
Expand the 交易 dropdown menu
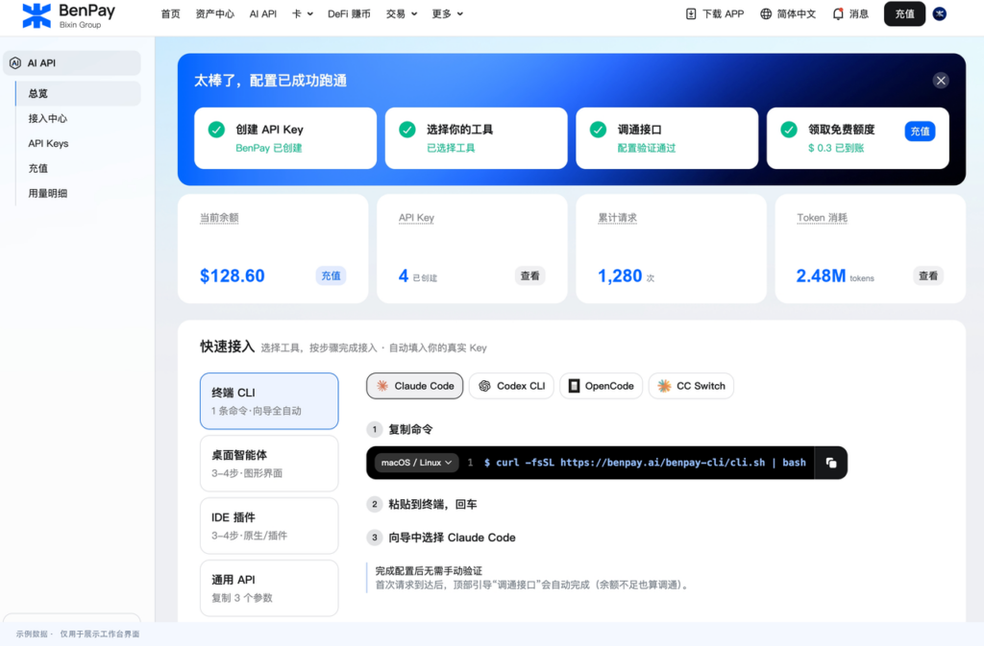tap(402, 13)
